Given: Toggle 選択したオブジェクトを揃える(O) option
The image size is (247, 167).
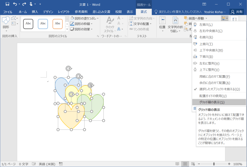Looking at the screenshot, I should pyautogui.click(x=219, y=89).
